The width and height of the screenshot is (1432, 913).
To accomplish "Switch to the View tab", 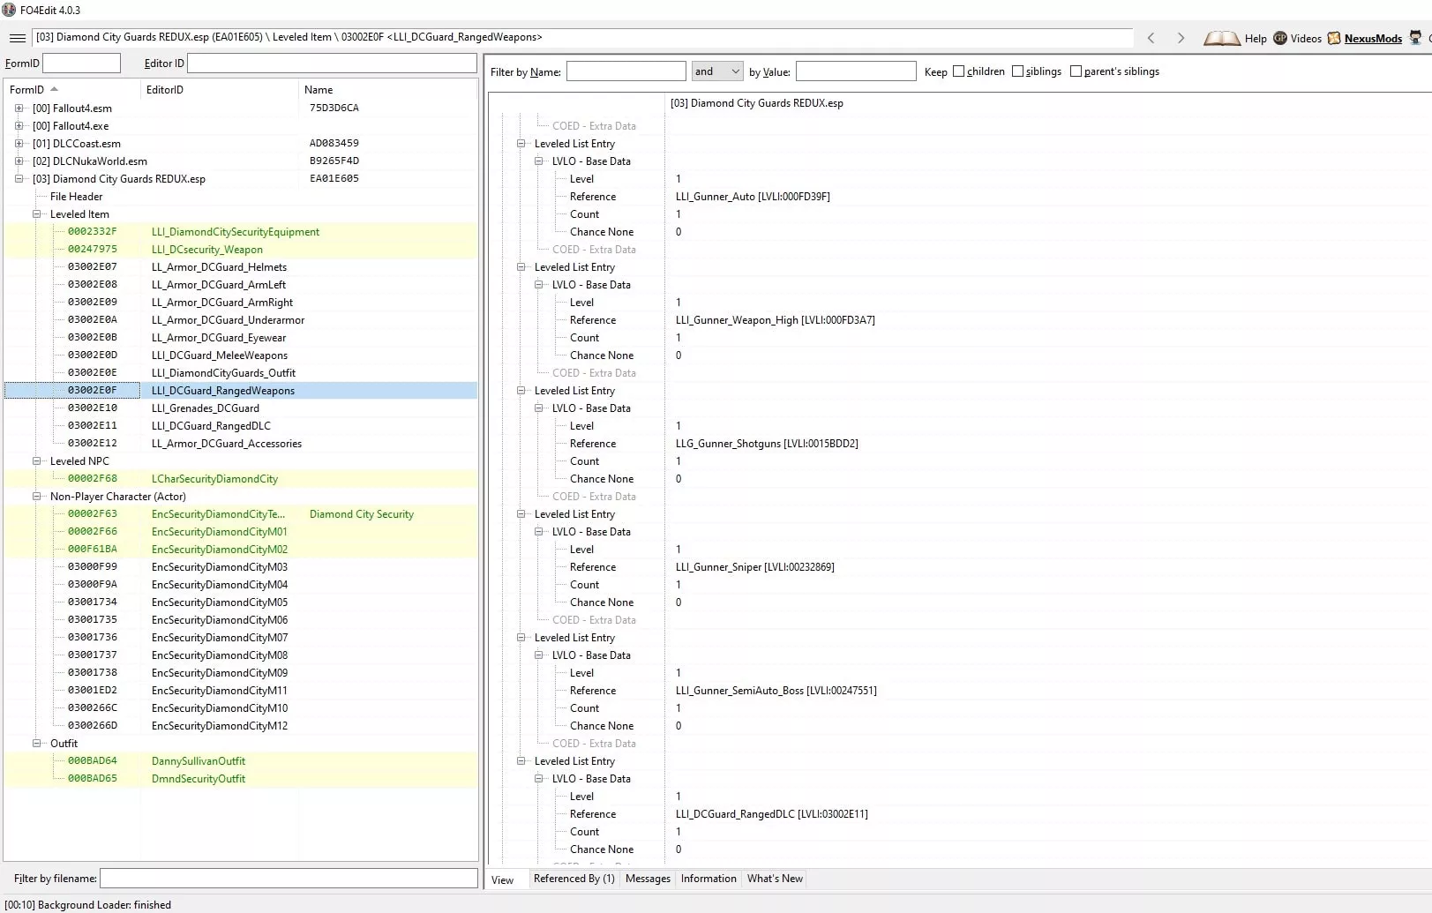I will [503, 879].
